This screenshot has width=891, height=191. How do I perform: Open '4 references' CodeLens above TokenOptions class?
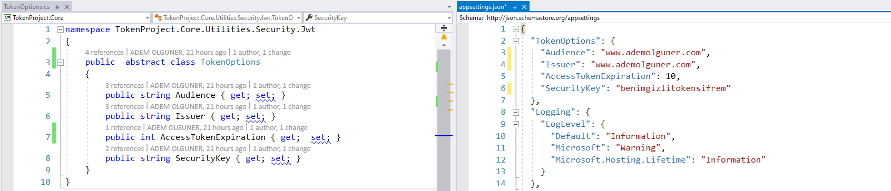click(x=104, y=52)
